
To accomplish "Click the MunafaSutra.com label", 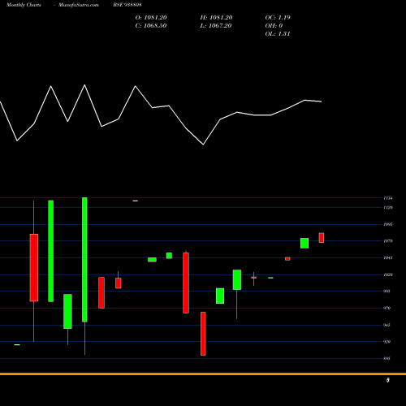I will tap(79, 5).
